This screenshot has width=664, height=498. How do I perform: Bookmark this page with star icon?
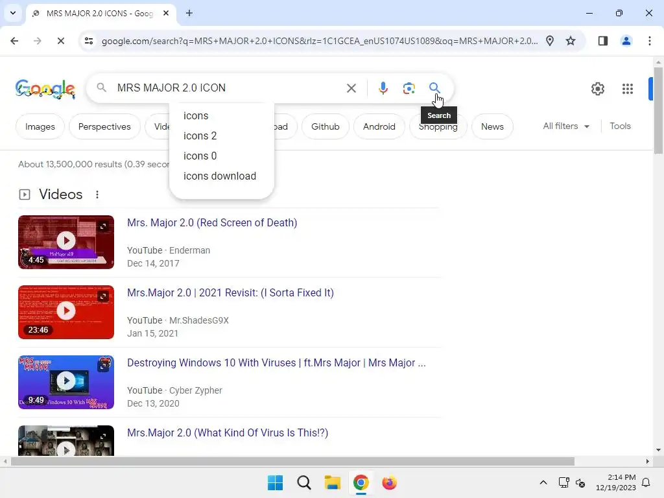tap(571, 41)
